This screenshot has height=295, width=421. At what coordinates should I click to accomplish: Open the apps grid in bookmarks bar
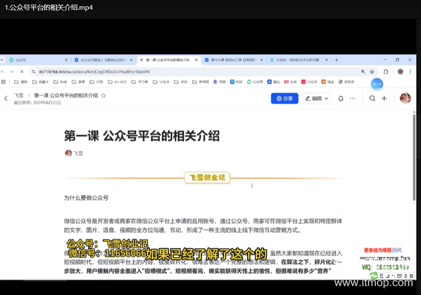tap(3, 82)
